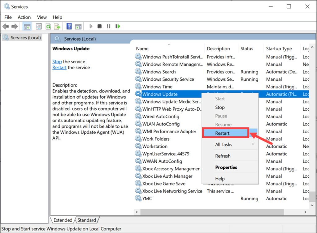Click the Pause Service toolbar icon
317x233 pixels.
pyautogui.click(x=108, y=26)
